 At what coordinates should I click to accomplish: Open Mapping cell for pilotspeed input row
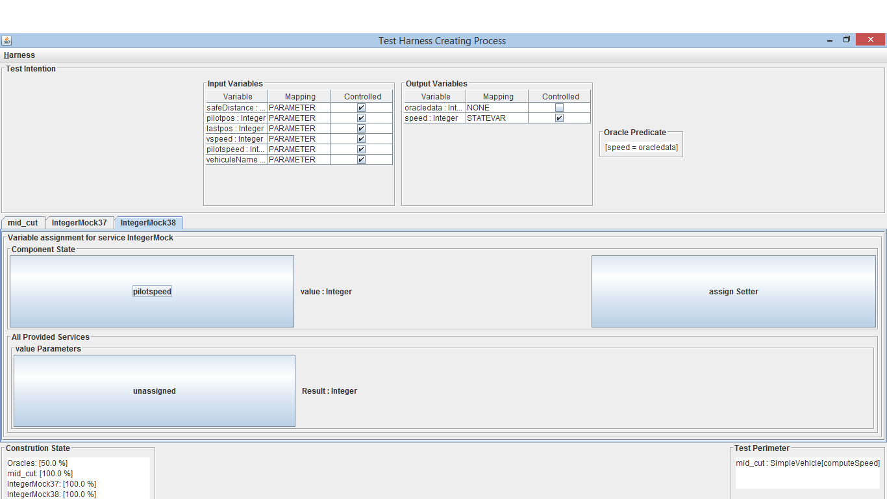click(x=299, y=149)
